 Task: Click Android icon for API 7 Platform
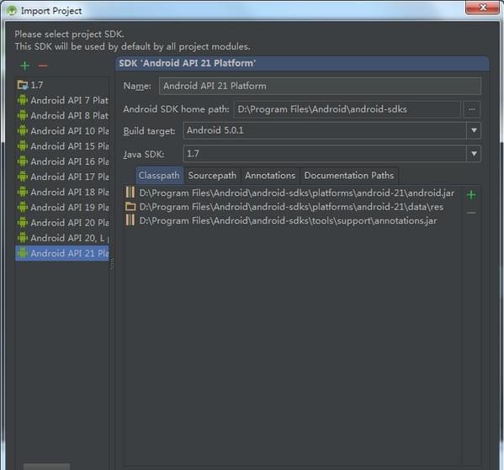(x=23, y=100)
